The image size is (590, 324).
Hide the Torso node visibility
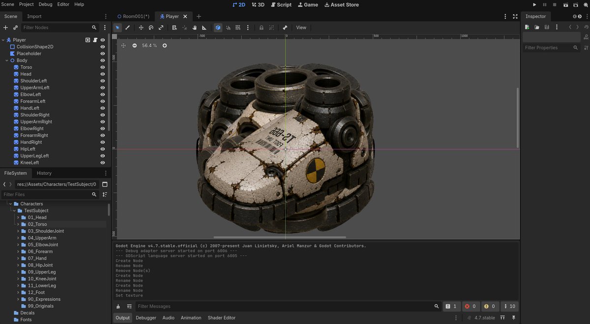coord(103,67)
